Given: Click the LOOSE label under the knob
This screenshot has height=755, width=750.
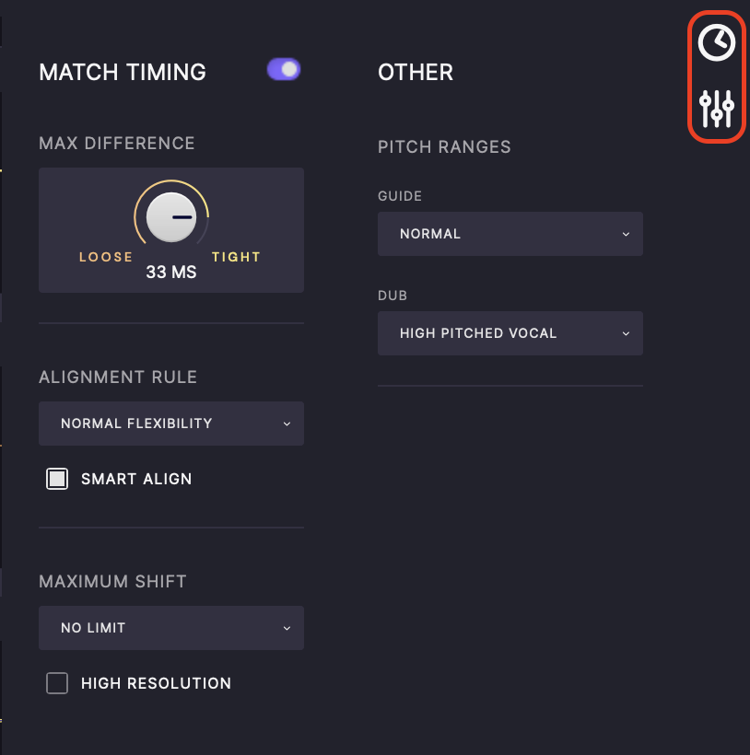Looking at the screenshot, I should pyautogui.click(x=105, y=257).
